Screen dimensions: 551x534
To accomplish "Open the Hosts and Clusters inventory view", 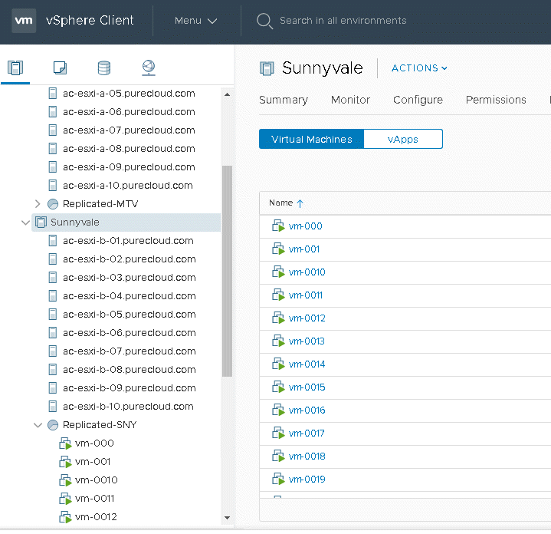I will pos(15,68).
